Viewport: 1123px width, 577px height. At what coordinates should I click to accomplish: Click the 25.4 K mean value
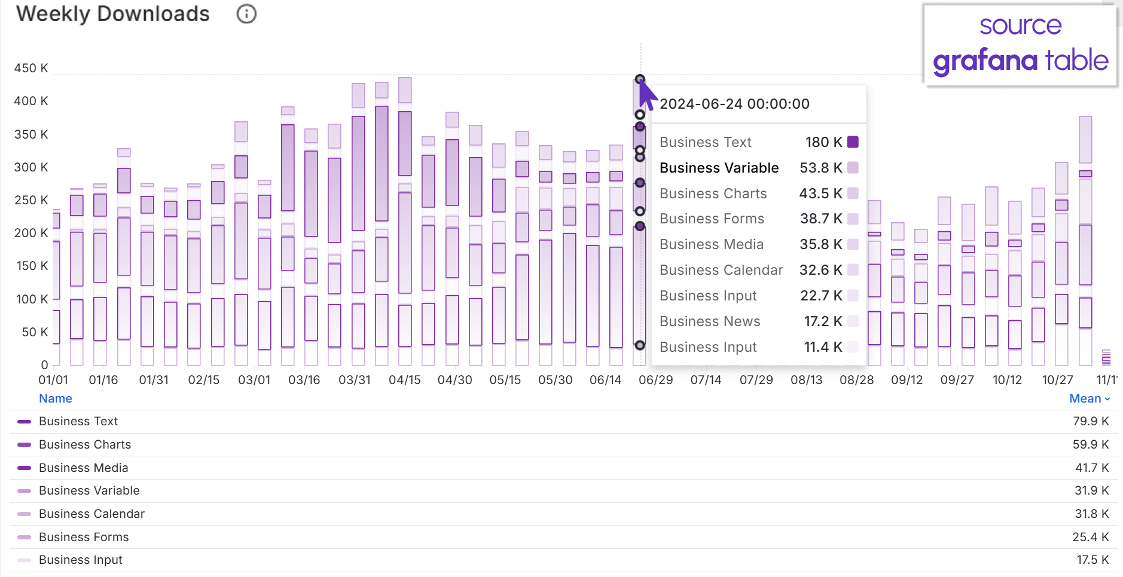point(1091,537)
